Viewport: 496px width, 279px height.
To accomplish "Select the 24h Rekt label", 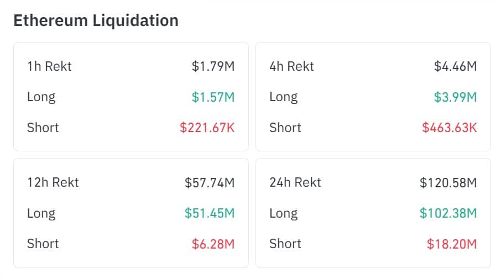I will [x=295, y=182].
